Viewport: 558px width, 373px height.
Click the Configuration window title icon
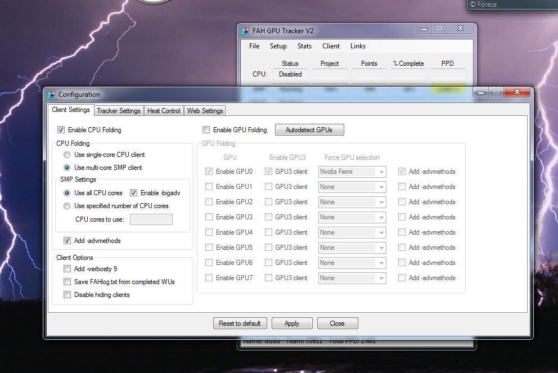[51, 95]
